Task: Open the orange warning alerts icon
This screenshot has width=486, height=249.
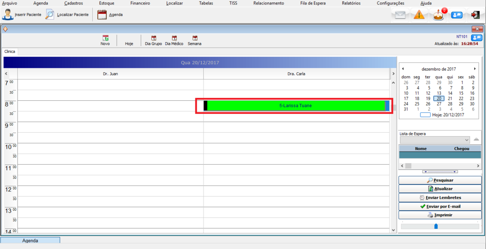Action: point(419,15)
